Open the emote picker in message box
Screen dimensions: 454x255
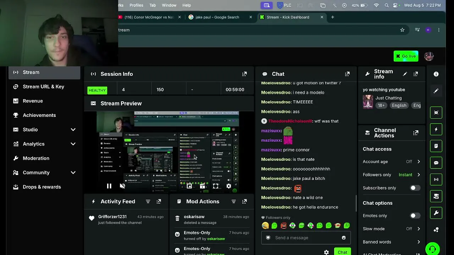(344, 238)
